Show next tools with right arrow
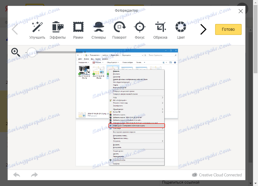Screen dimensions: 258x186 [203, 29]
